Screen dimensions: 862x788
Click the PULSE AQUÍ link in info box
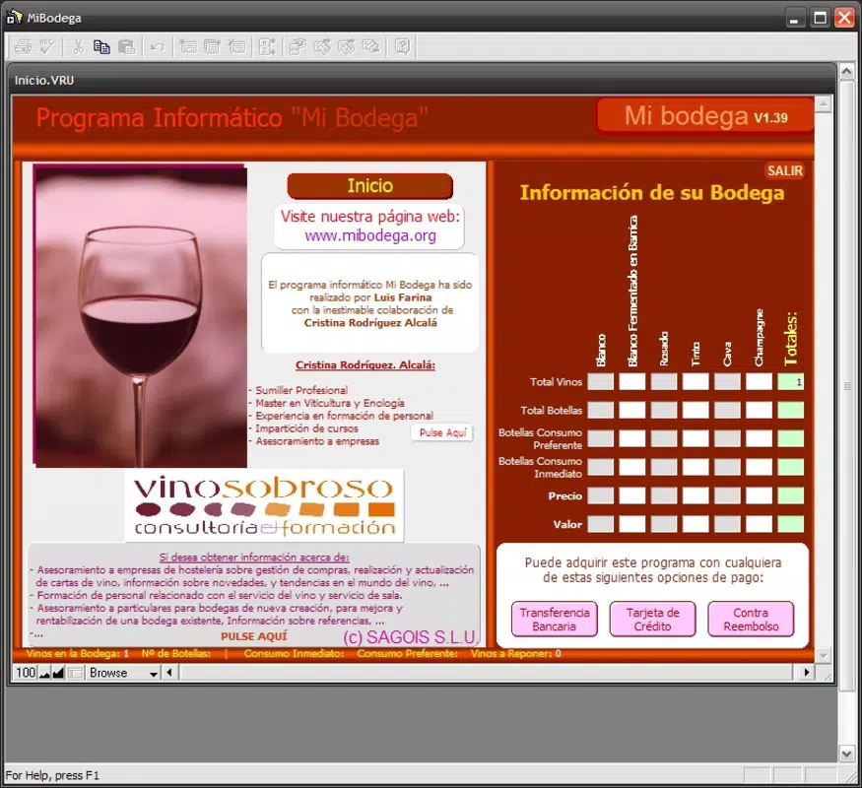click(x=254, y=636)
